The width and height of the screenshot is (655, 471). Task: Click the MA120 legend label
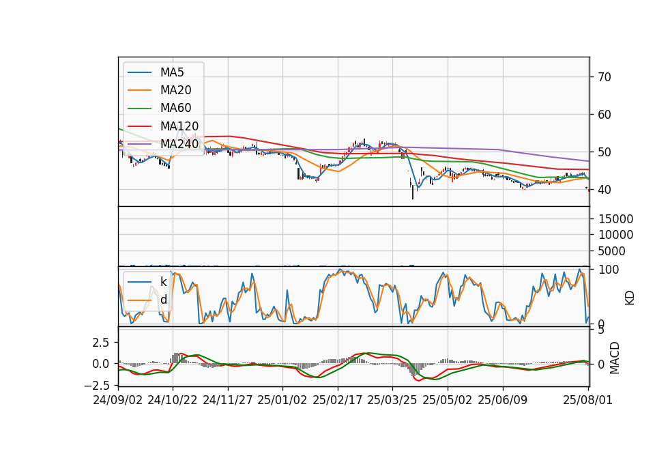pos(179,126)
